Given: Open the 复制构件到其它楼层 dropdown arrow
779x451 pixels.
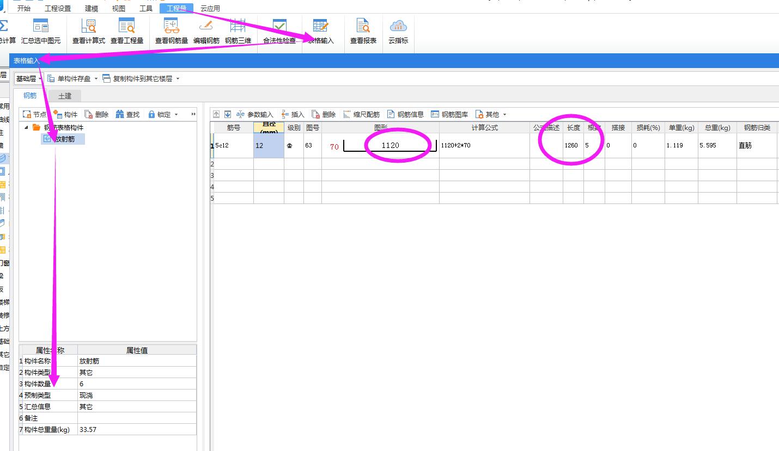Looking at the screenshot, I should [x=178, y=79].
